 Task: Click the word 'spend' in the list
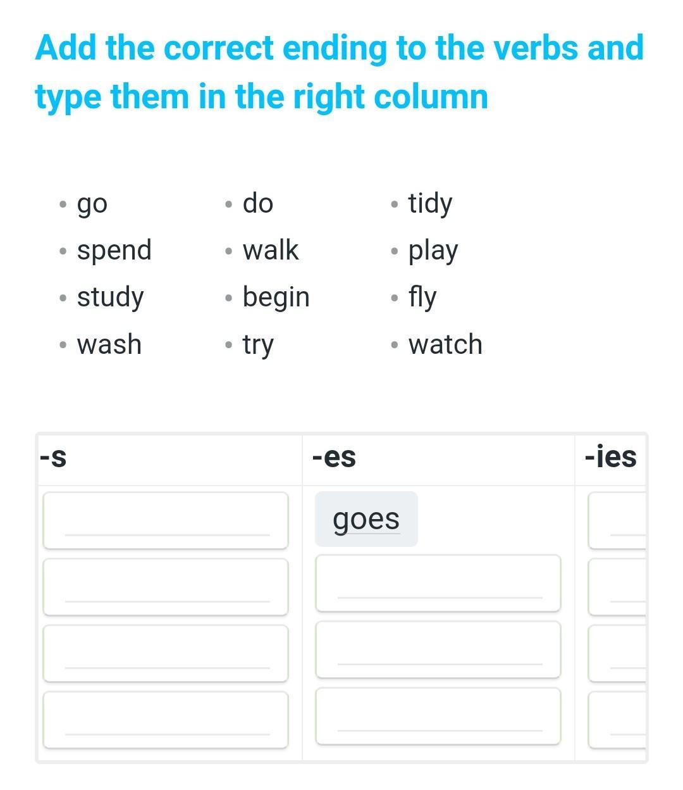coord(114,250)
